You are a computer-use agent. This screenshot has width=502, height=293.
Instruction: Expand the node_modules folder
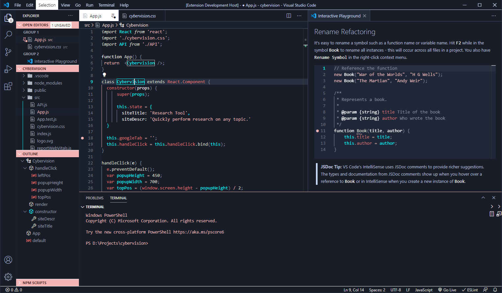click(x=24, y=83)
